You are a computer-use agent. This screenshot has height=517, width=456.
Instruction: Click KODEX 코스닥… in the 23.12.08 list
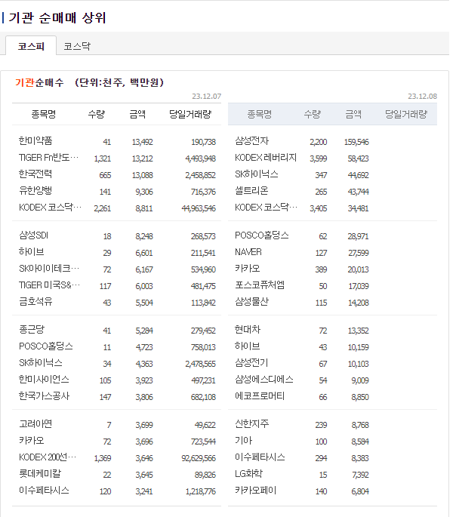pyautogui.click(x=266, y=208)
